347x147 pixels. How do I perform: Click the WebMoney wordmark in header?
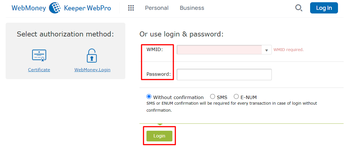pyautogui.click(x=29, y=8)
